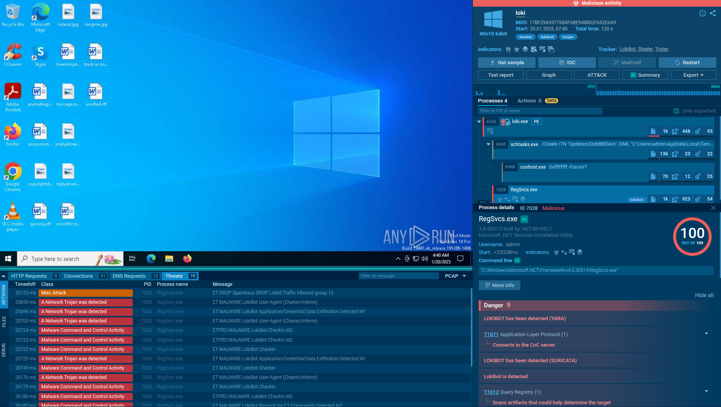Click Firefox icon in the taskbar
Screen dimensions: 721x407
(x=187, y=259)
